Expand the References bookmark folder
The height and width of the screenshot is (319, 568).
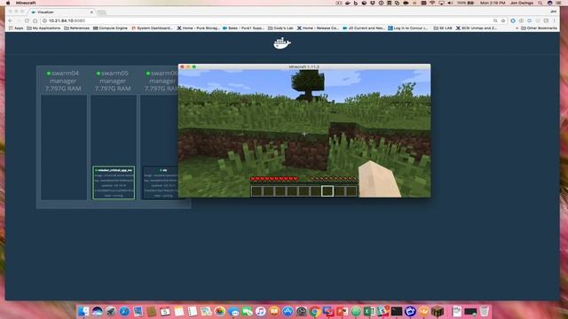tap(77, 27)
